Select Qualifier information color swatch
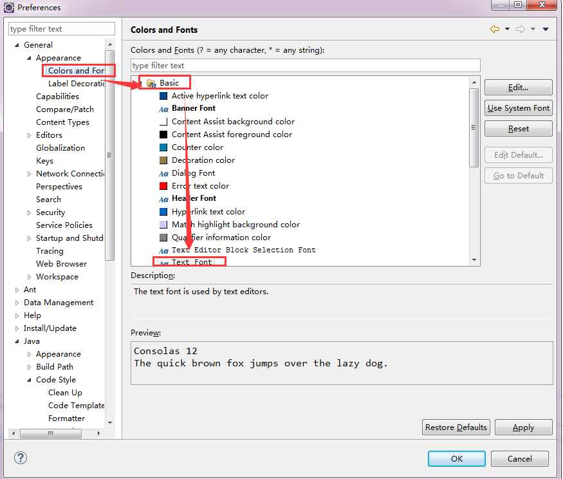This screenshot has width=563, height=479. (x=163, y=238)
